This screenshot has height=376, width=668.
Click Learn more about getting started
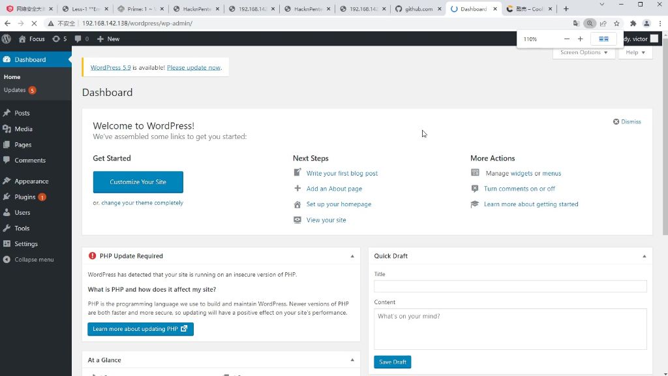click(531, 204)
